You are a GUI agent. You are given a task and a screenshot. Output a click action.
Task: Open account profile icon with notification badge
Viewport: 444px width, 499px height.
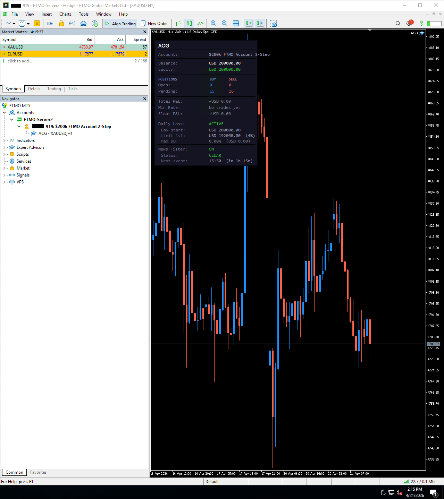click(409, 23)
